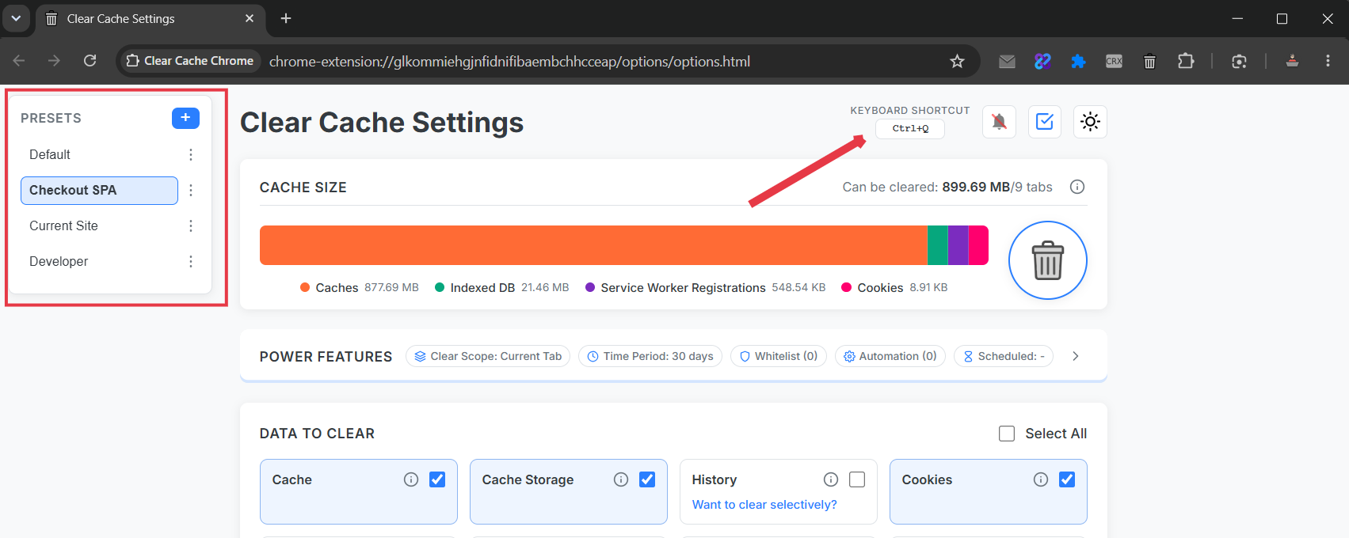Screen dimensions: 1349x538
Task: Open the tab search dropdown arrow
Action: tap(16, 18)
